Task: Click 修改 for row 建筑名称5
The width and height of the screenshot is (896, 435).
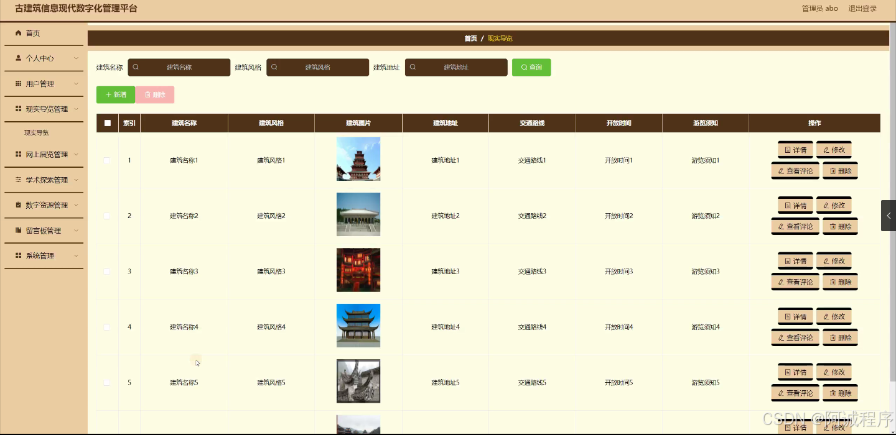Action: coord(834,372)
